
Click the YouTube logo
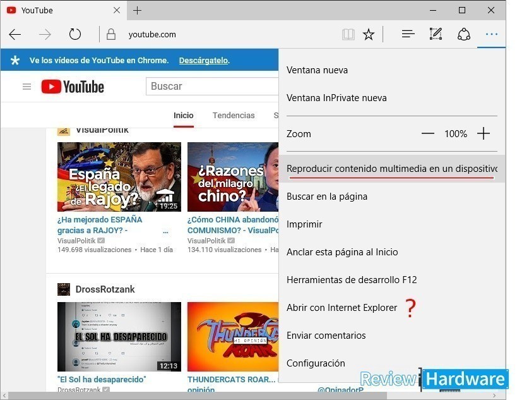coord(73,87)
